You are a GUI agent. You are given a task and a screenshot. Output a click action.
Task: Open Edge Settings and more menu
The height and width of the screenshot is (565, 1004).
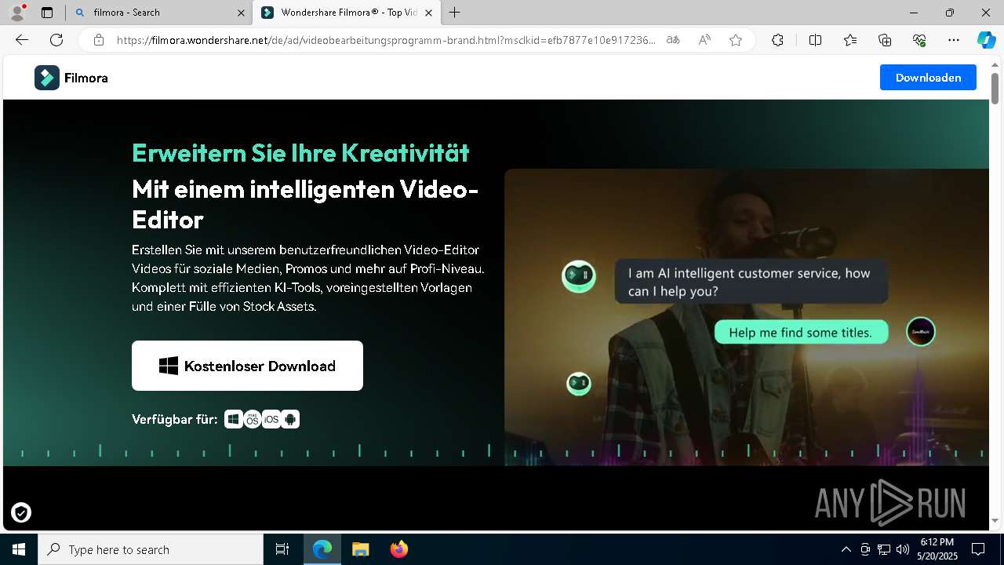pyautogui.click(x=954, y=40)
